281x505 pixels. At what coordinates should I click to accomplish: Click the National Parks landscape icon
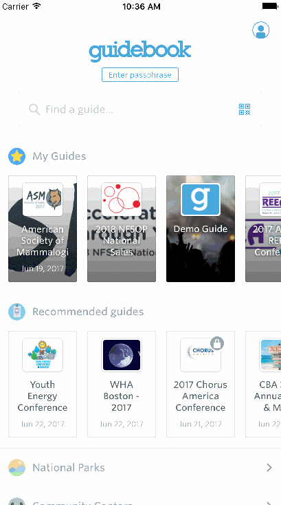point(16,468)
